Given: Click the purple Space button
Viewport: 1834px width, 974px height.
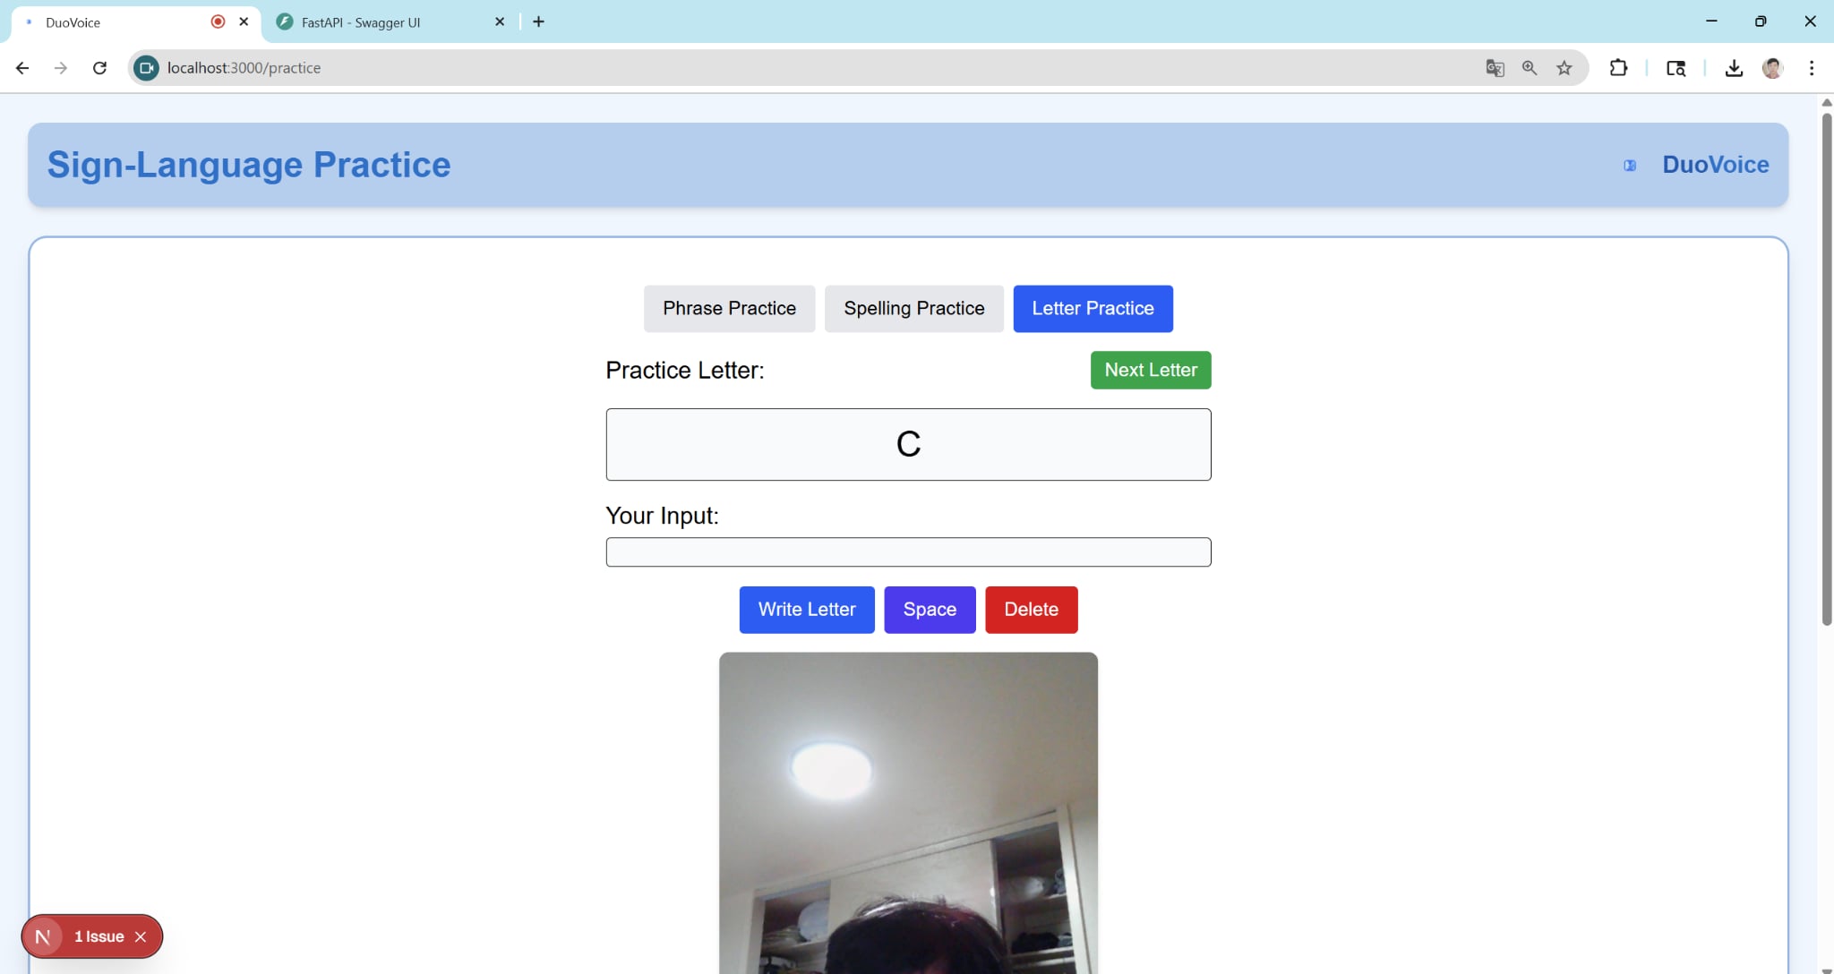Looking at the screenshot, I should (930, 610).
